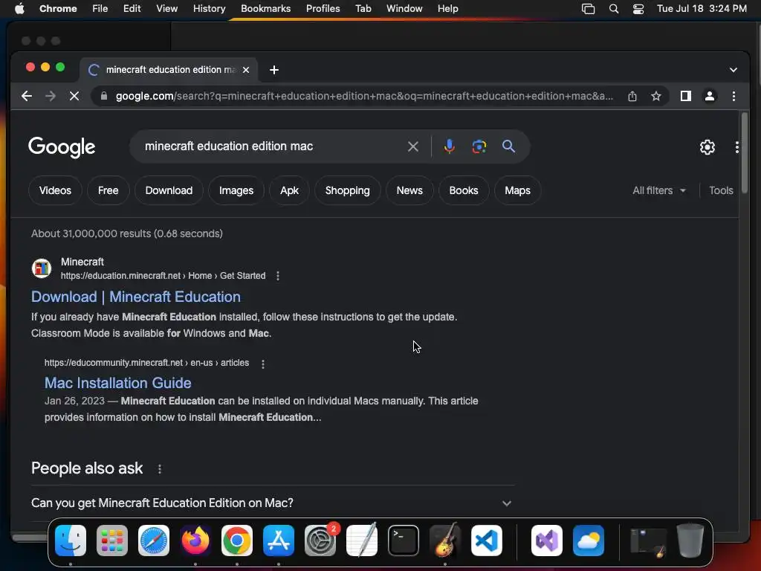Viewport: 761px width, 571px height.
Task: Open more options for educommunity.minecraft.net result
Action: pyautogui.click(x=263, y=364)
